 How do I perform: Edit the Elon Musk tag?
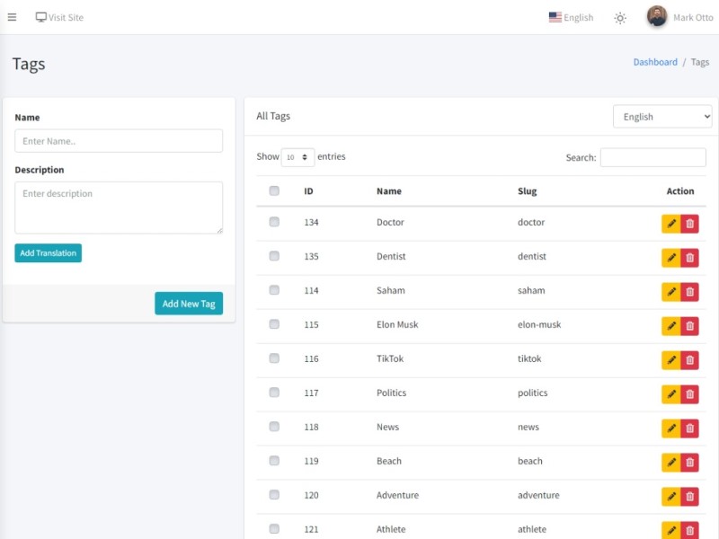click(670, 326)
